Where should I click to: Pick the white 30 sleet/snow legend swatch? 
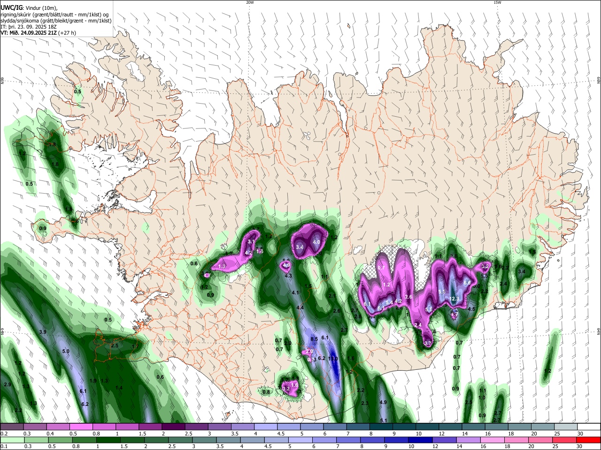589,427
